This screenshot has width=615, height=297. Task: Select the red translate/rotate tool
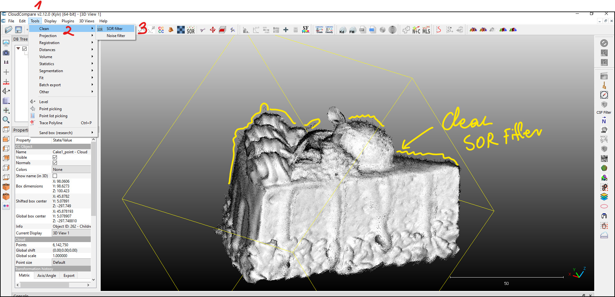[x=213, y=30]
